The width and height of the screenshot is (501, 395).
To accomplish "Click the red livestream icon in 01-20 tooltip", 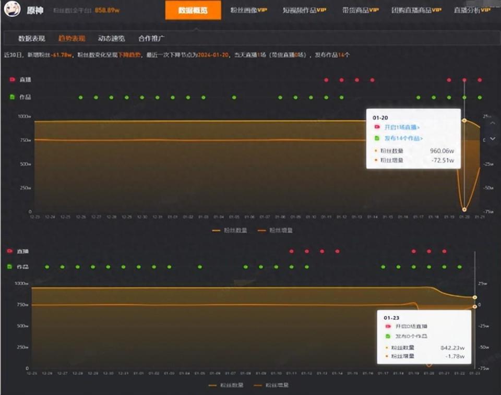I will pyautogui.click(x=377, y=127).
